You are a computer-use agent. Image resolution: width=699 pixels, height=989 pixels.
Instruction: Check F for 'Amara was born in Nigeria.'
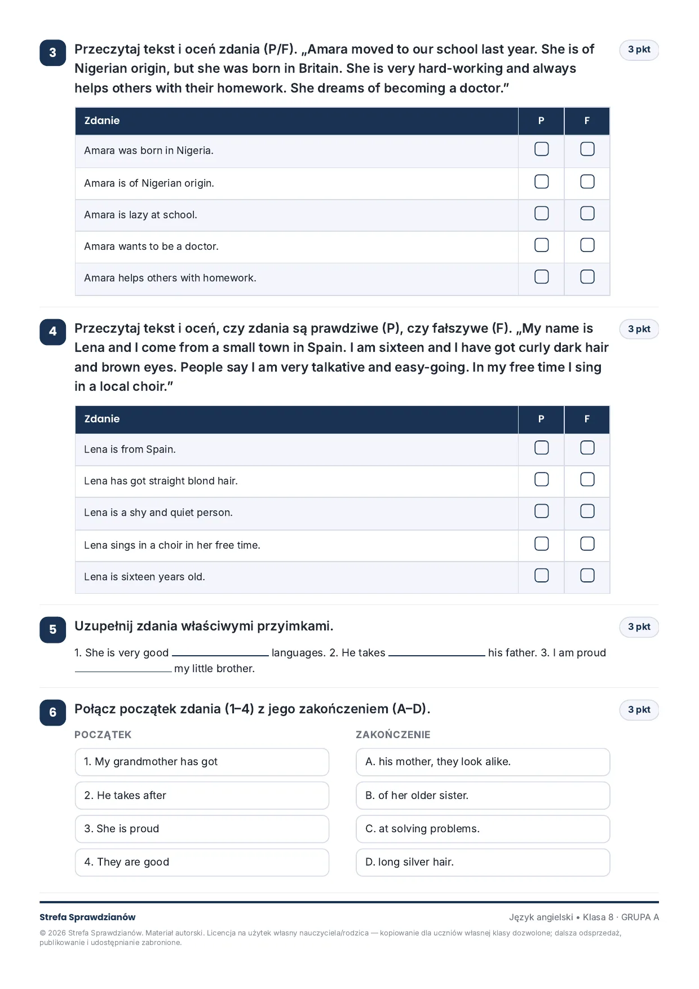coord(587,149)
